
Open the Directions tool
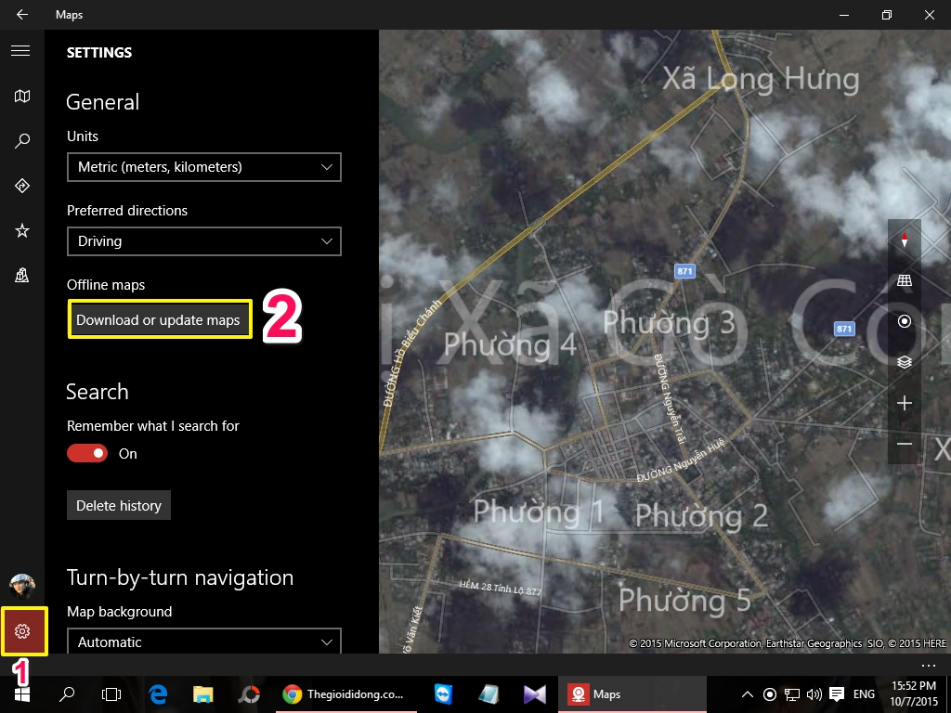pyautogui.click(x=21, y=185)
